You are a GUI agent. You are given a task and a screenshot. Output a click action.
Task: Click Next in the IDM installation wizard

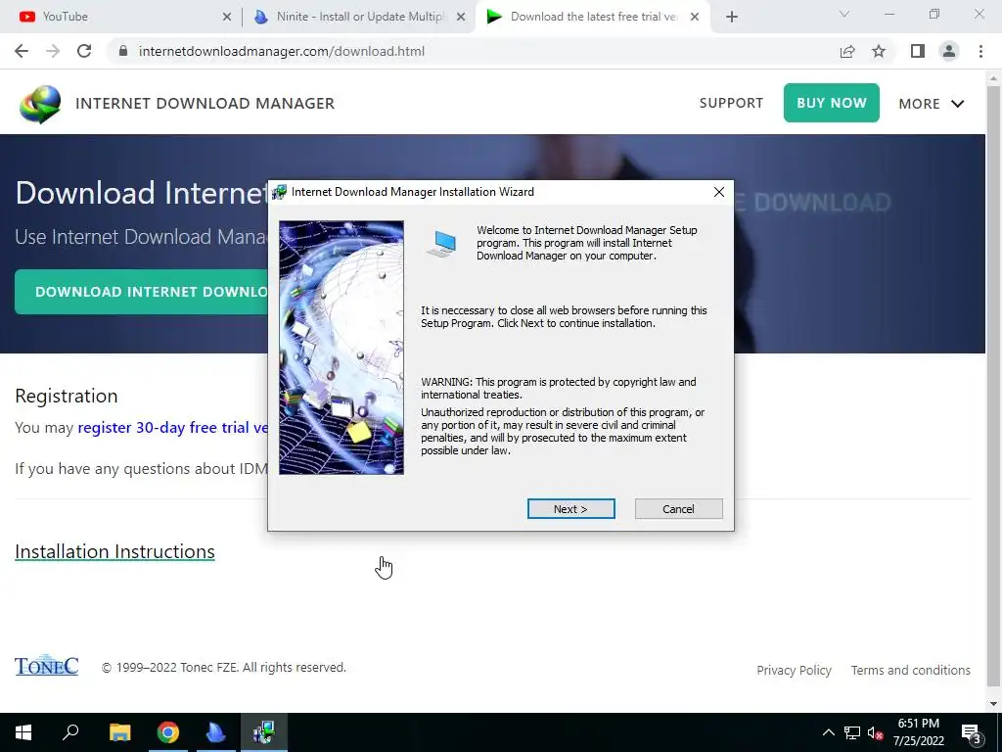(x=570, y=509)
